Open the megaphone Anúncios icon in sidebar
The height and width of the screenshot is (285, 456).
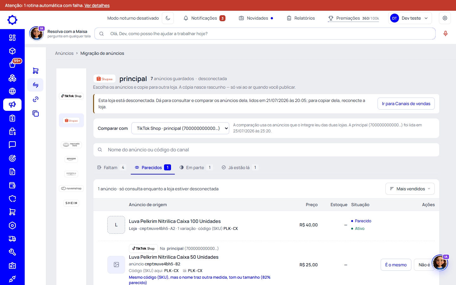(12, 104)
